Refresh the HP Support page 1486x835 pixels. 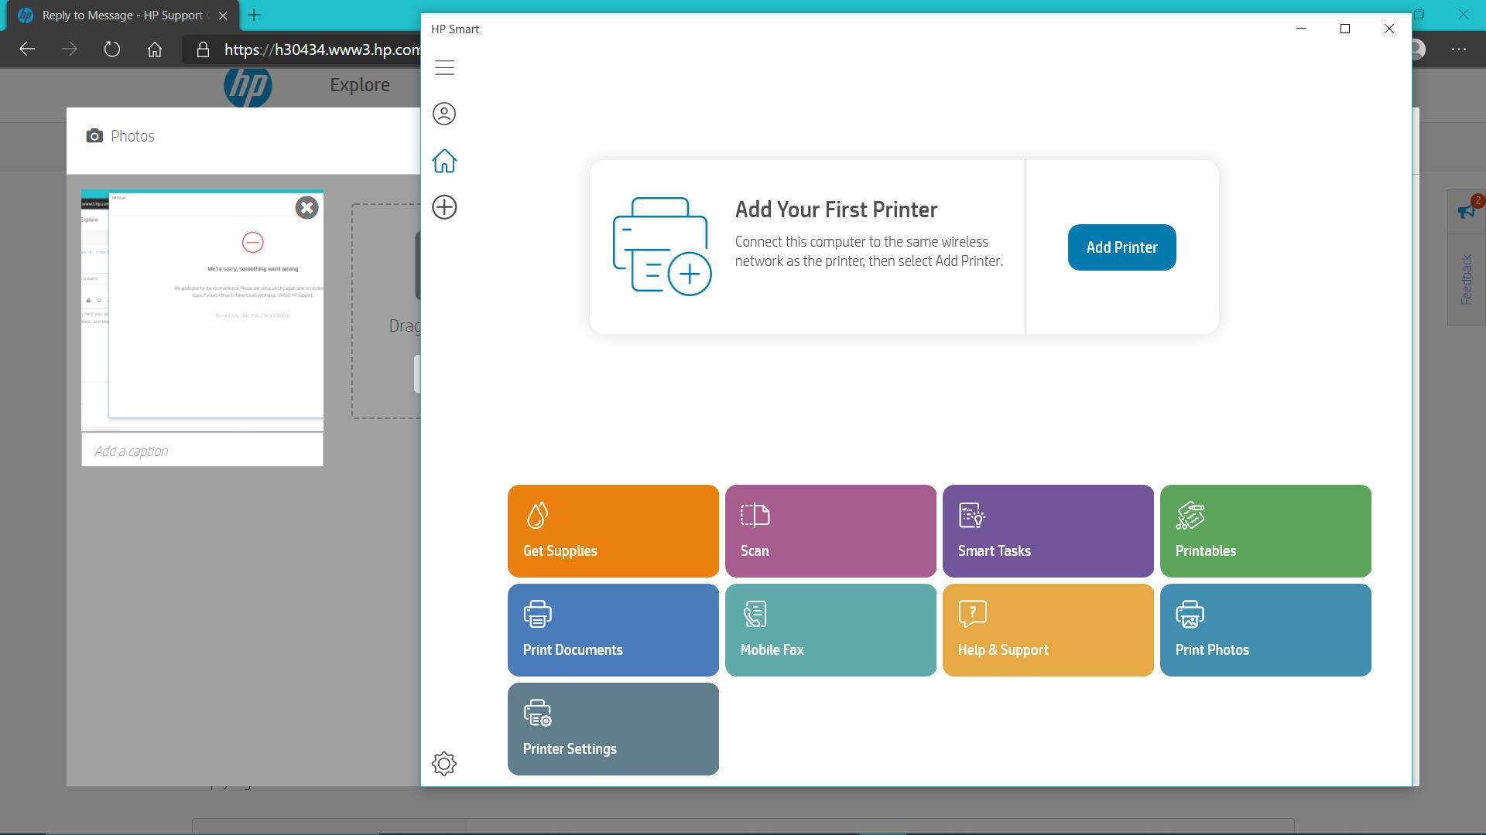[x=112, y=49]
